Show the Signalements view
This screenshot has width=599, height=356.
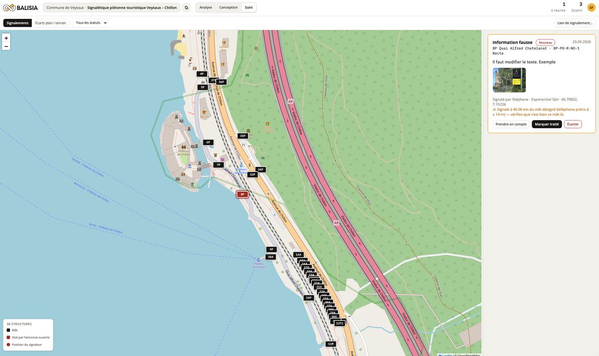click(x=17, y=23)
